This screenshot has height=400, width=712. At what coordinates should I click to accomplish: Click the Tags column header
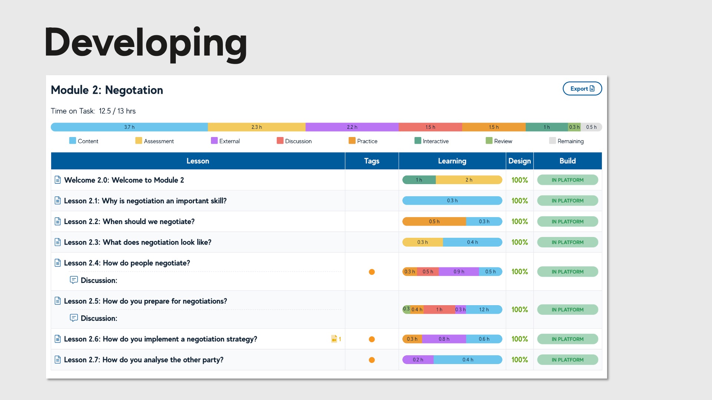click(372, 161)
